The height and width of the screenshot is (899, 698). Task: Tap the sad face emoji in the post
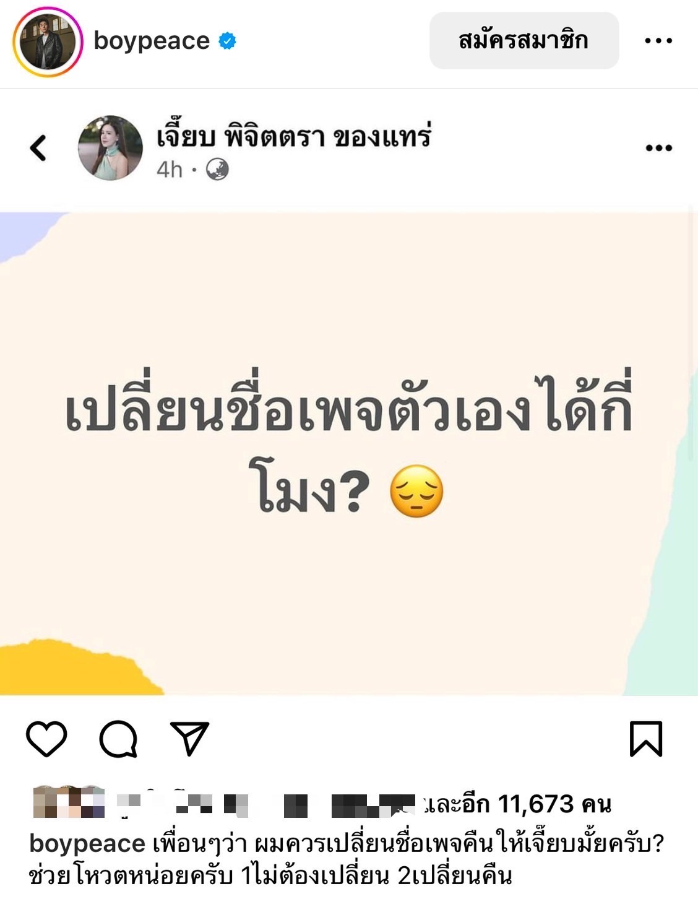click(416, 491)
